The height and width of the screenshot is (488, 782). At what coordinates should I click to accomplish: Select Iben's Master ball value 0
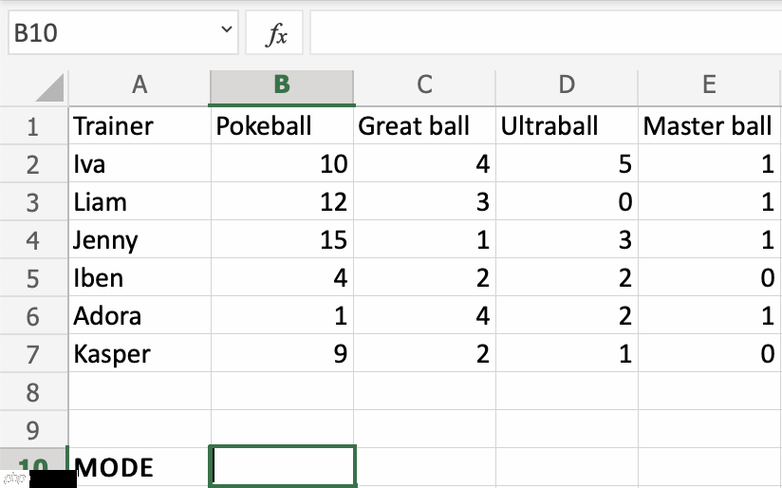pyautogui.click(x=709, y=277)
